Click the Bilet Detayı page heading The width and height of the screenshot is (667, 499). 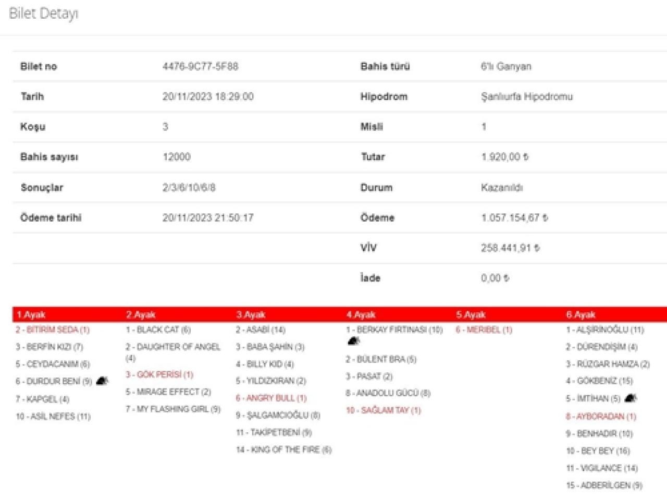click(x=44, y=14)
